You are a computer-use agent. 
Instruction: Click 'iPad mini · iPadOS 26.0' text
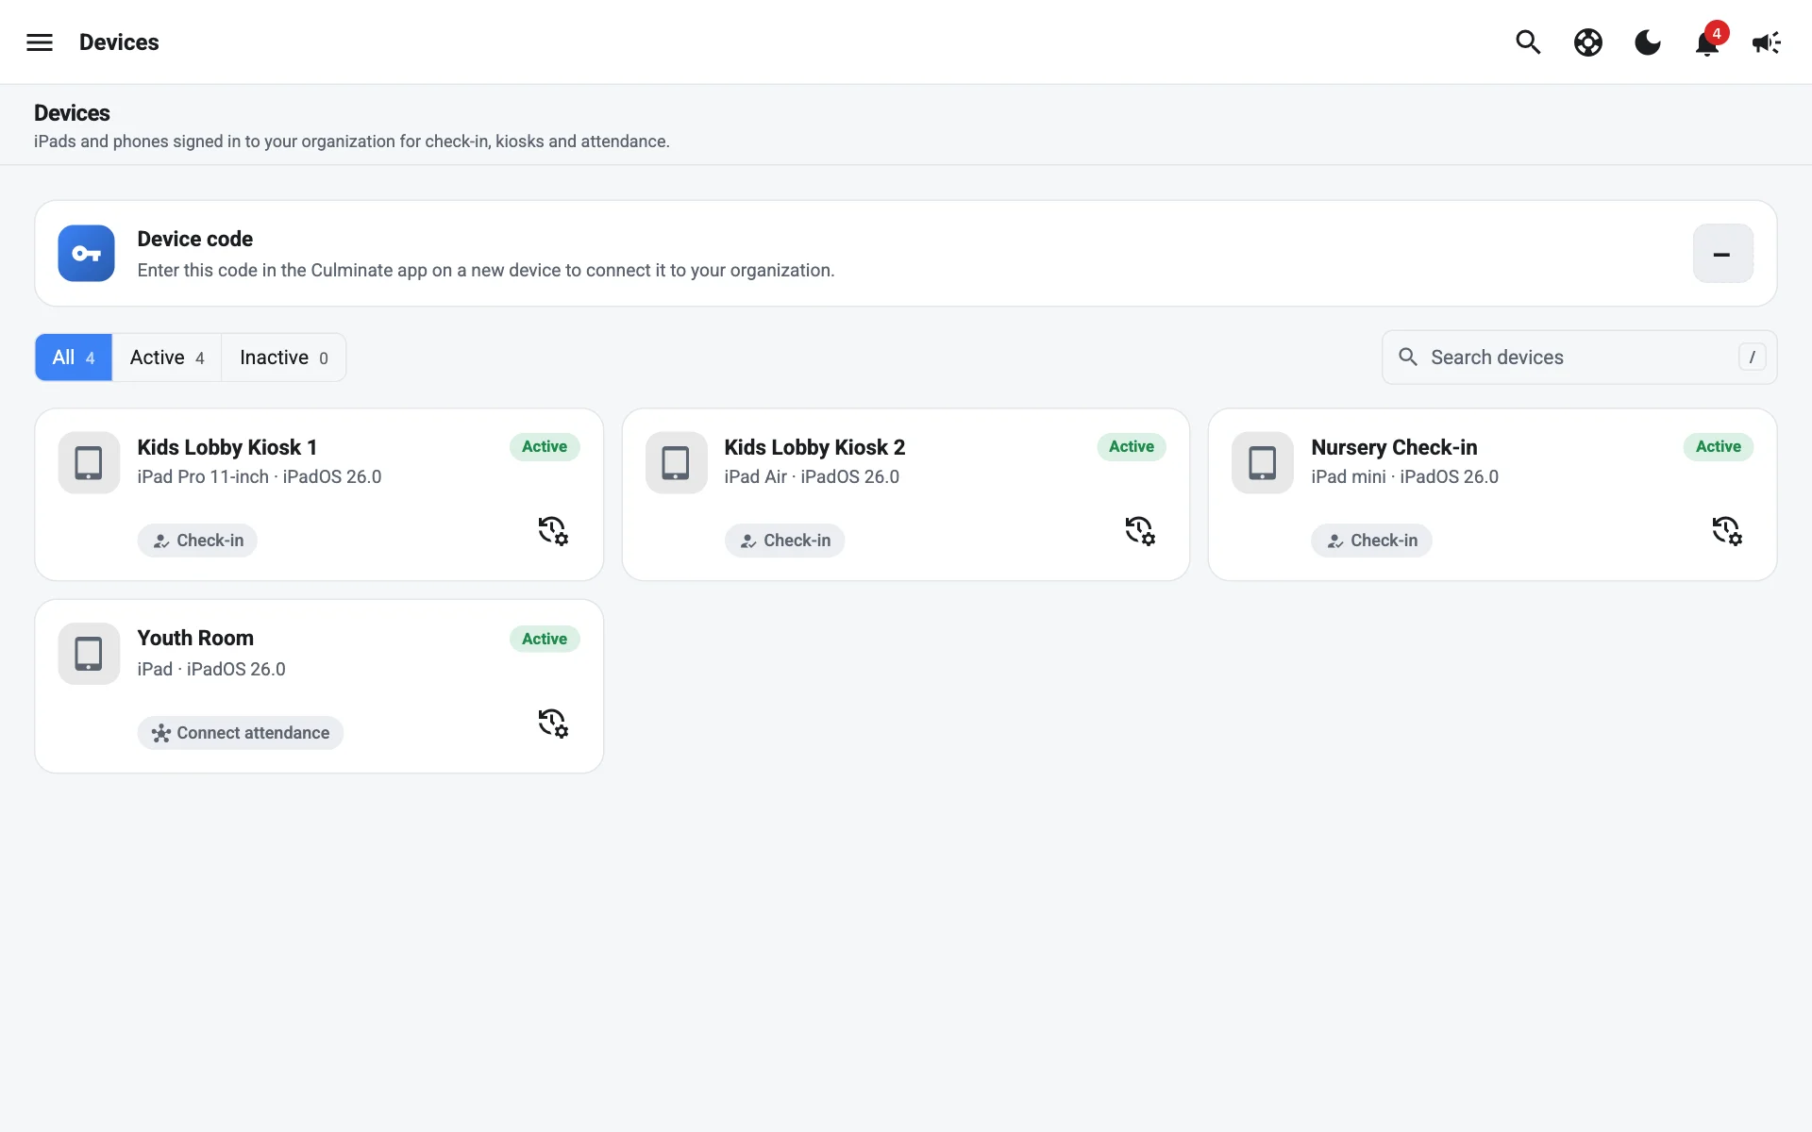(1404, 477)
